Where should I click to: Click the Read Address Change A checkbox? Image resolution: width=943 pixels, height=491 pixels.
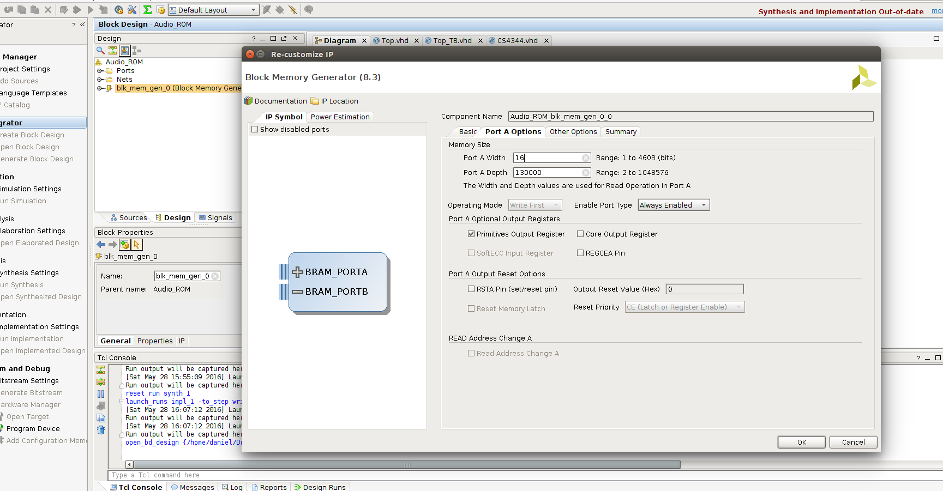pos(471,353)
